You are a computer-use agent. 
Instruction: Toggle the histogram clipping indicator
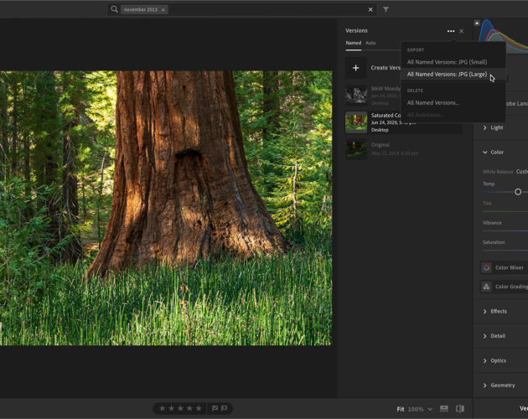click(x=477, y=23)
